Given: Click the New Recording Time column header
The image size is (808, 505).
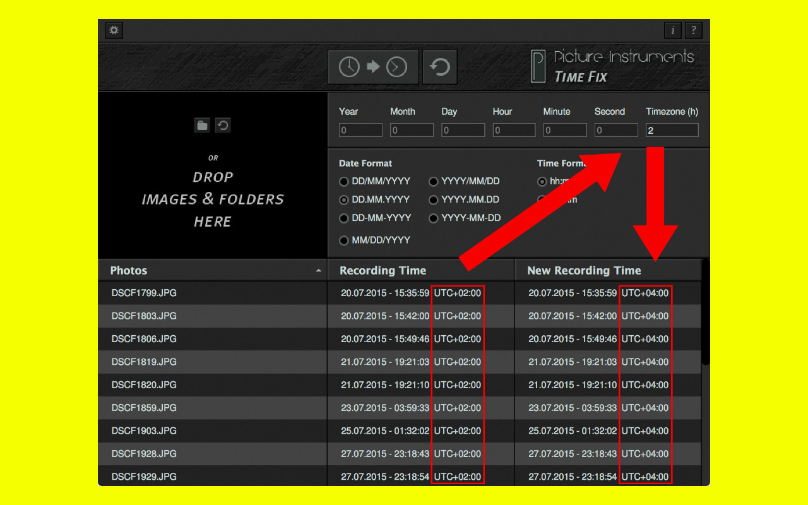Looking at the screenshot, I should pos(608,270).
